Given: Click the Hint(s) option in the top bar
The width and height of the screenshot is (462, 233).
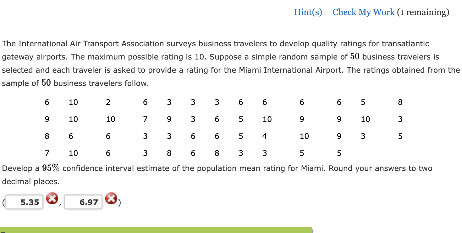Looking at the screenshot, I should click(x=308, y=12).
